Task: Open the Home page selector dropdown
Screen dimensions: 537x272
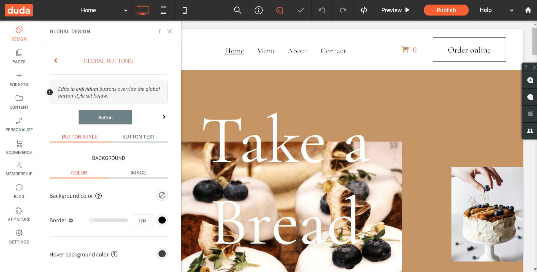Action: tap(104, 10)
